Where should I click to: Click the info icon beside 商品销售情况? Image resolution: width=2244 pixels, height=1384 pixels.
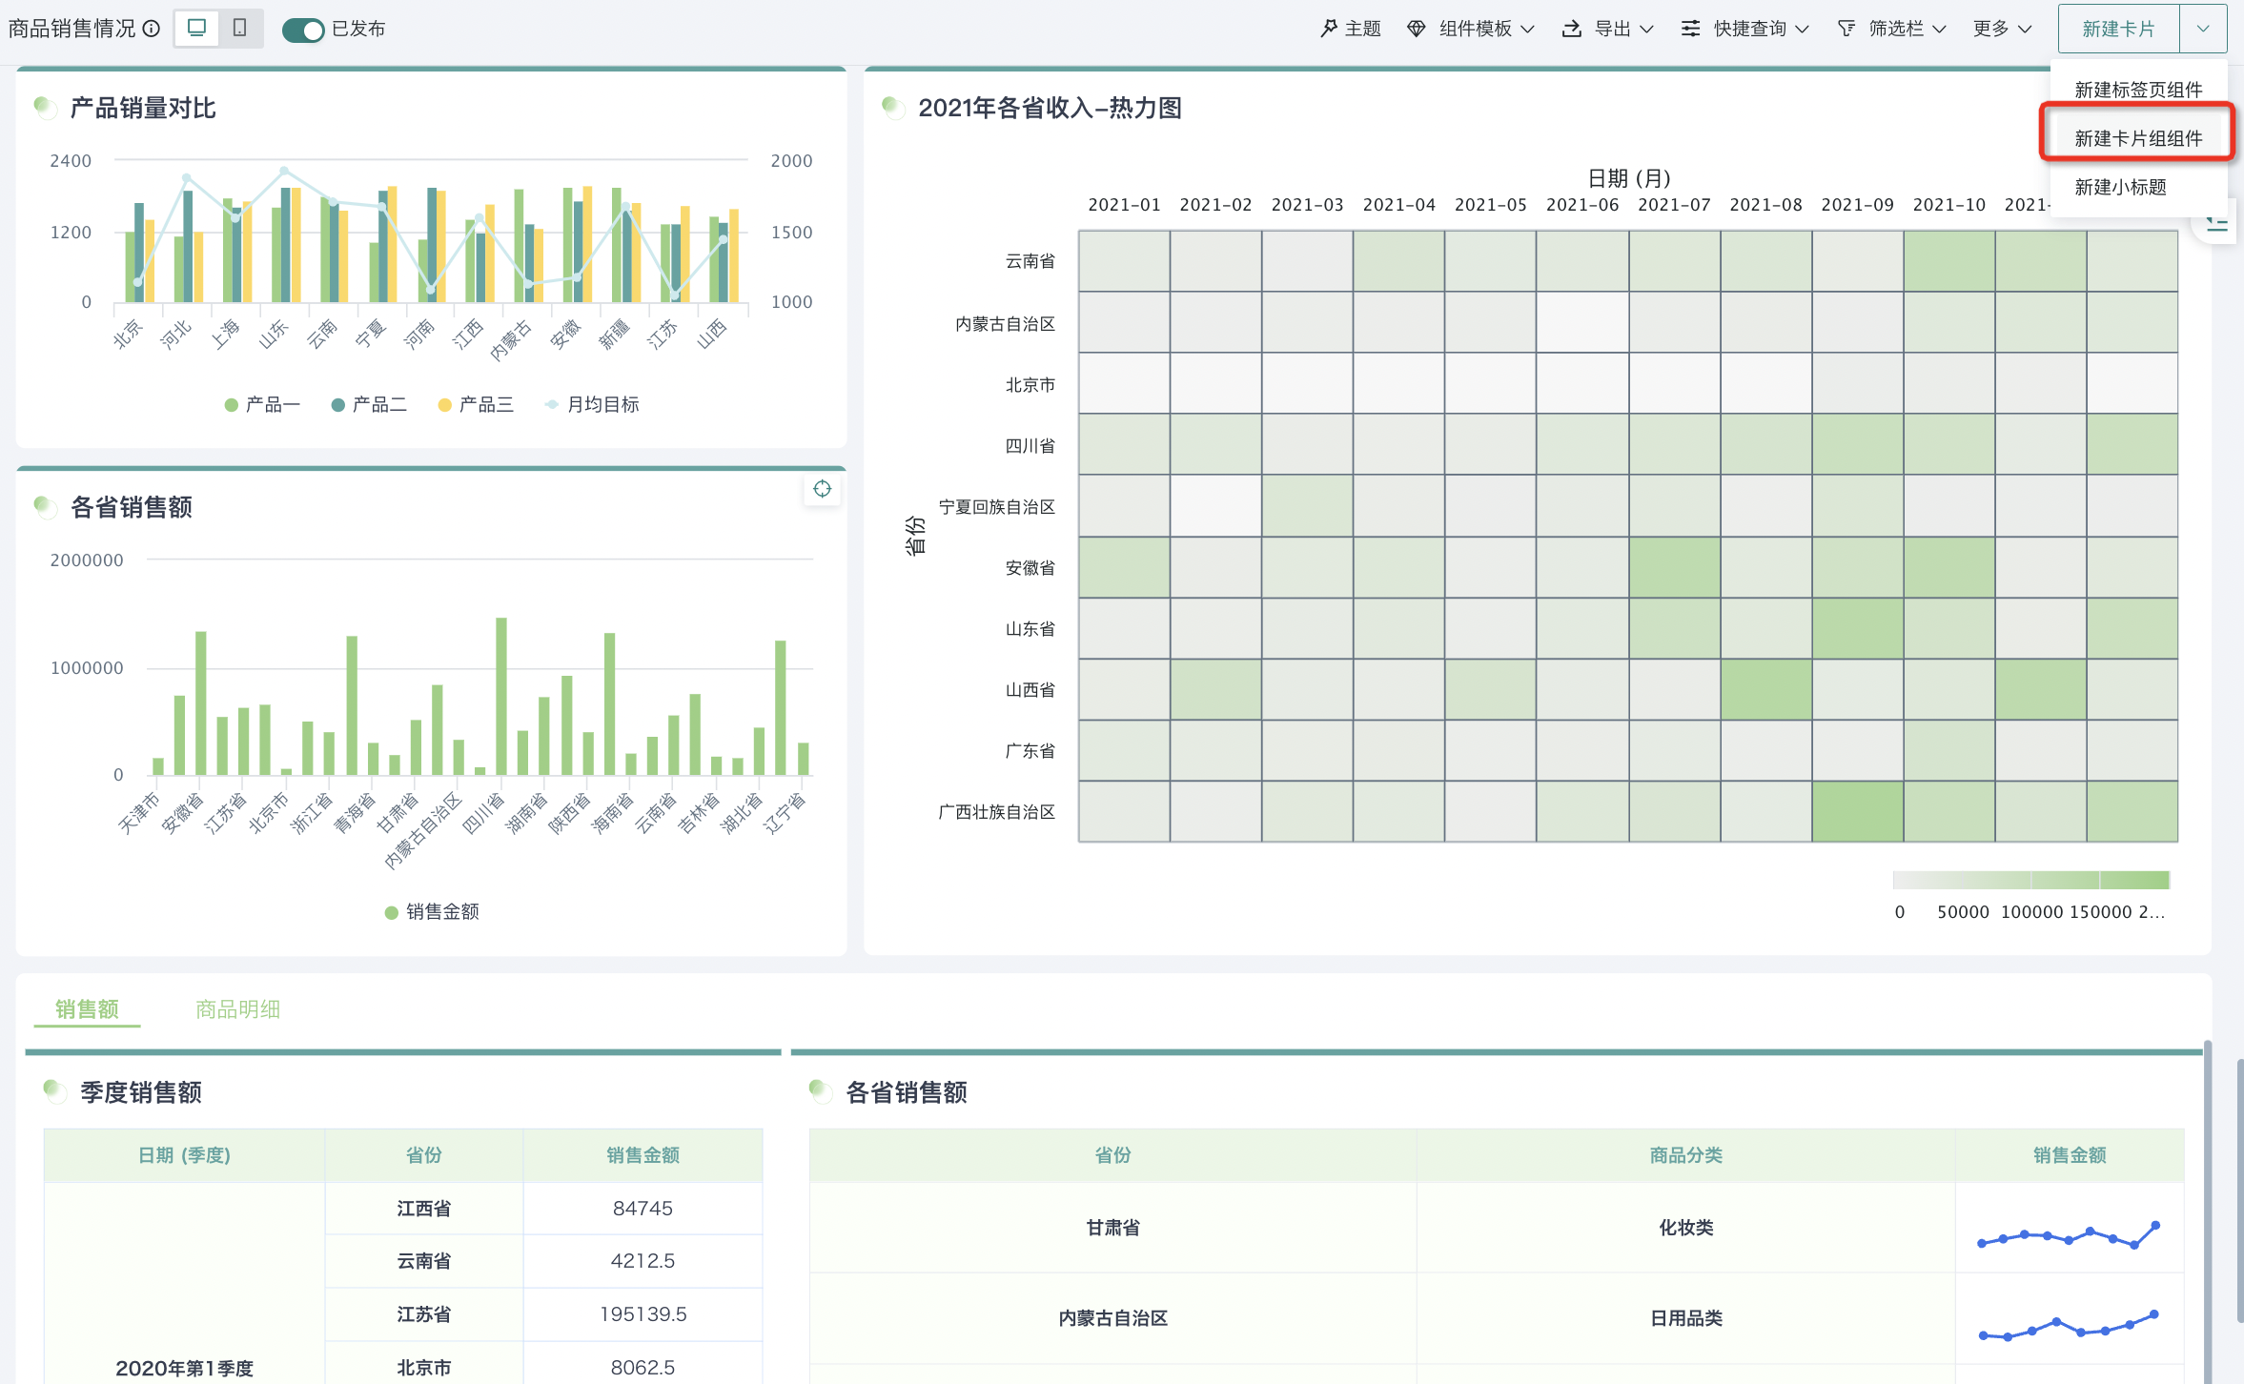[151, 29]
